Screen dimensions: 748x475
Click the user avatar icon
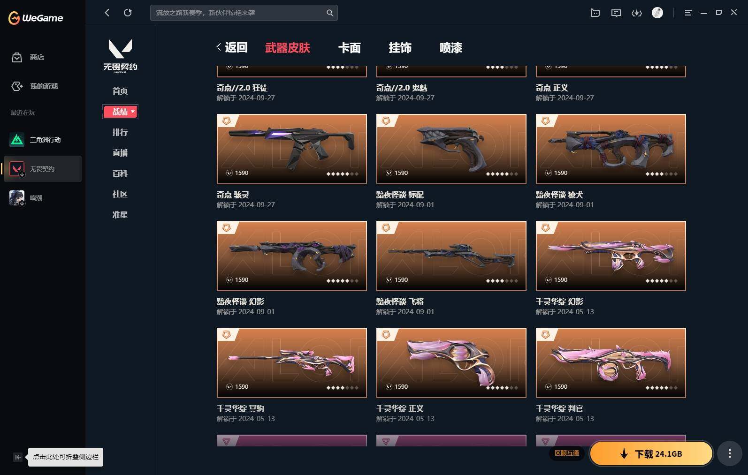pyautogui.click(x=657, y=13)
